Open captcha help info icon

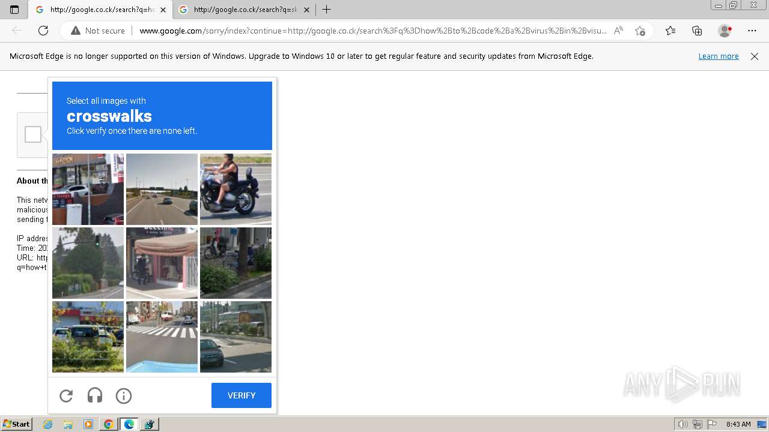124,395
